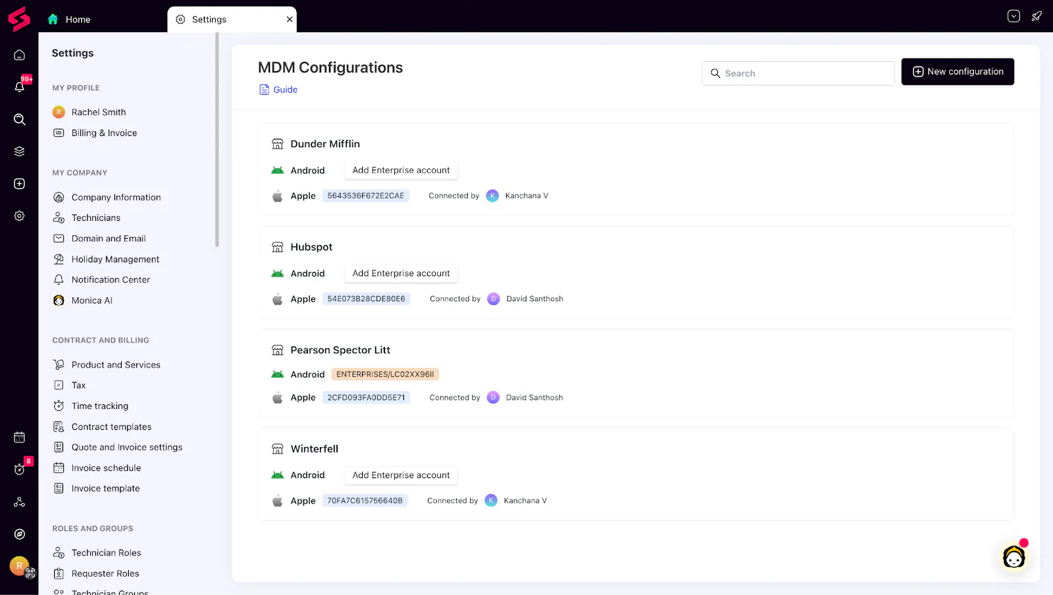1053x595 pixels.
Task: Add Enterprise account for Dunder Mifflin
Action: 401,170
